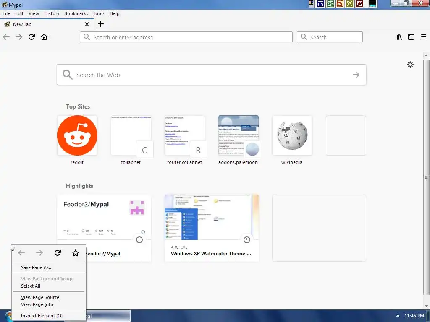The image size is (430, 322).
Task: Click the Office shortcut bar control icon
Action: point(311,3)
